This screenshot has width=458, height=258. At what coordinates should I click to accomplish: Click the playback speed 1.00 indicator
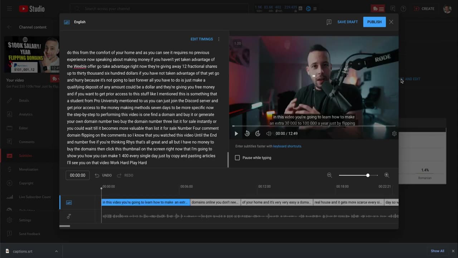[238, 43]
